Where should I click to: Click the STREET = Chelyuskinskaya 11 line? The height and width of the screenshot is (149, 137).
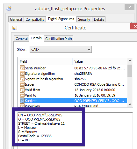coord(41,123)
